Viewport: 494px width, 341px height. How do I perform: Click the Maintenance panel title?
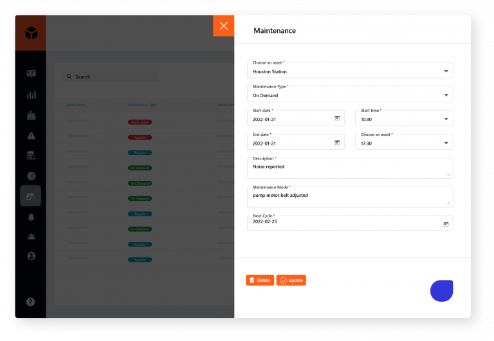[x=275, y=31]
